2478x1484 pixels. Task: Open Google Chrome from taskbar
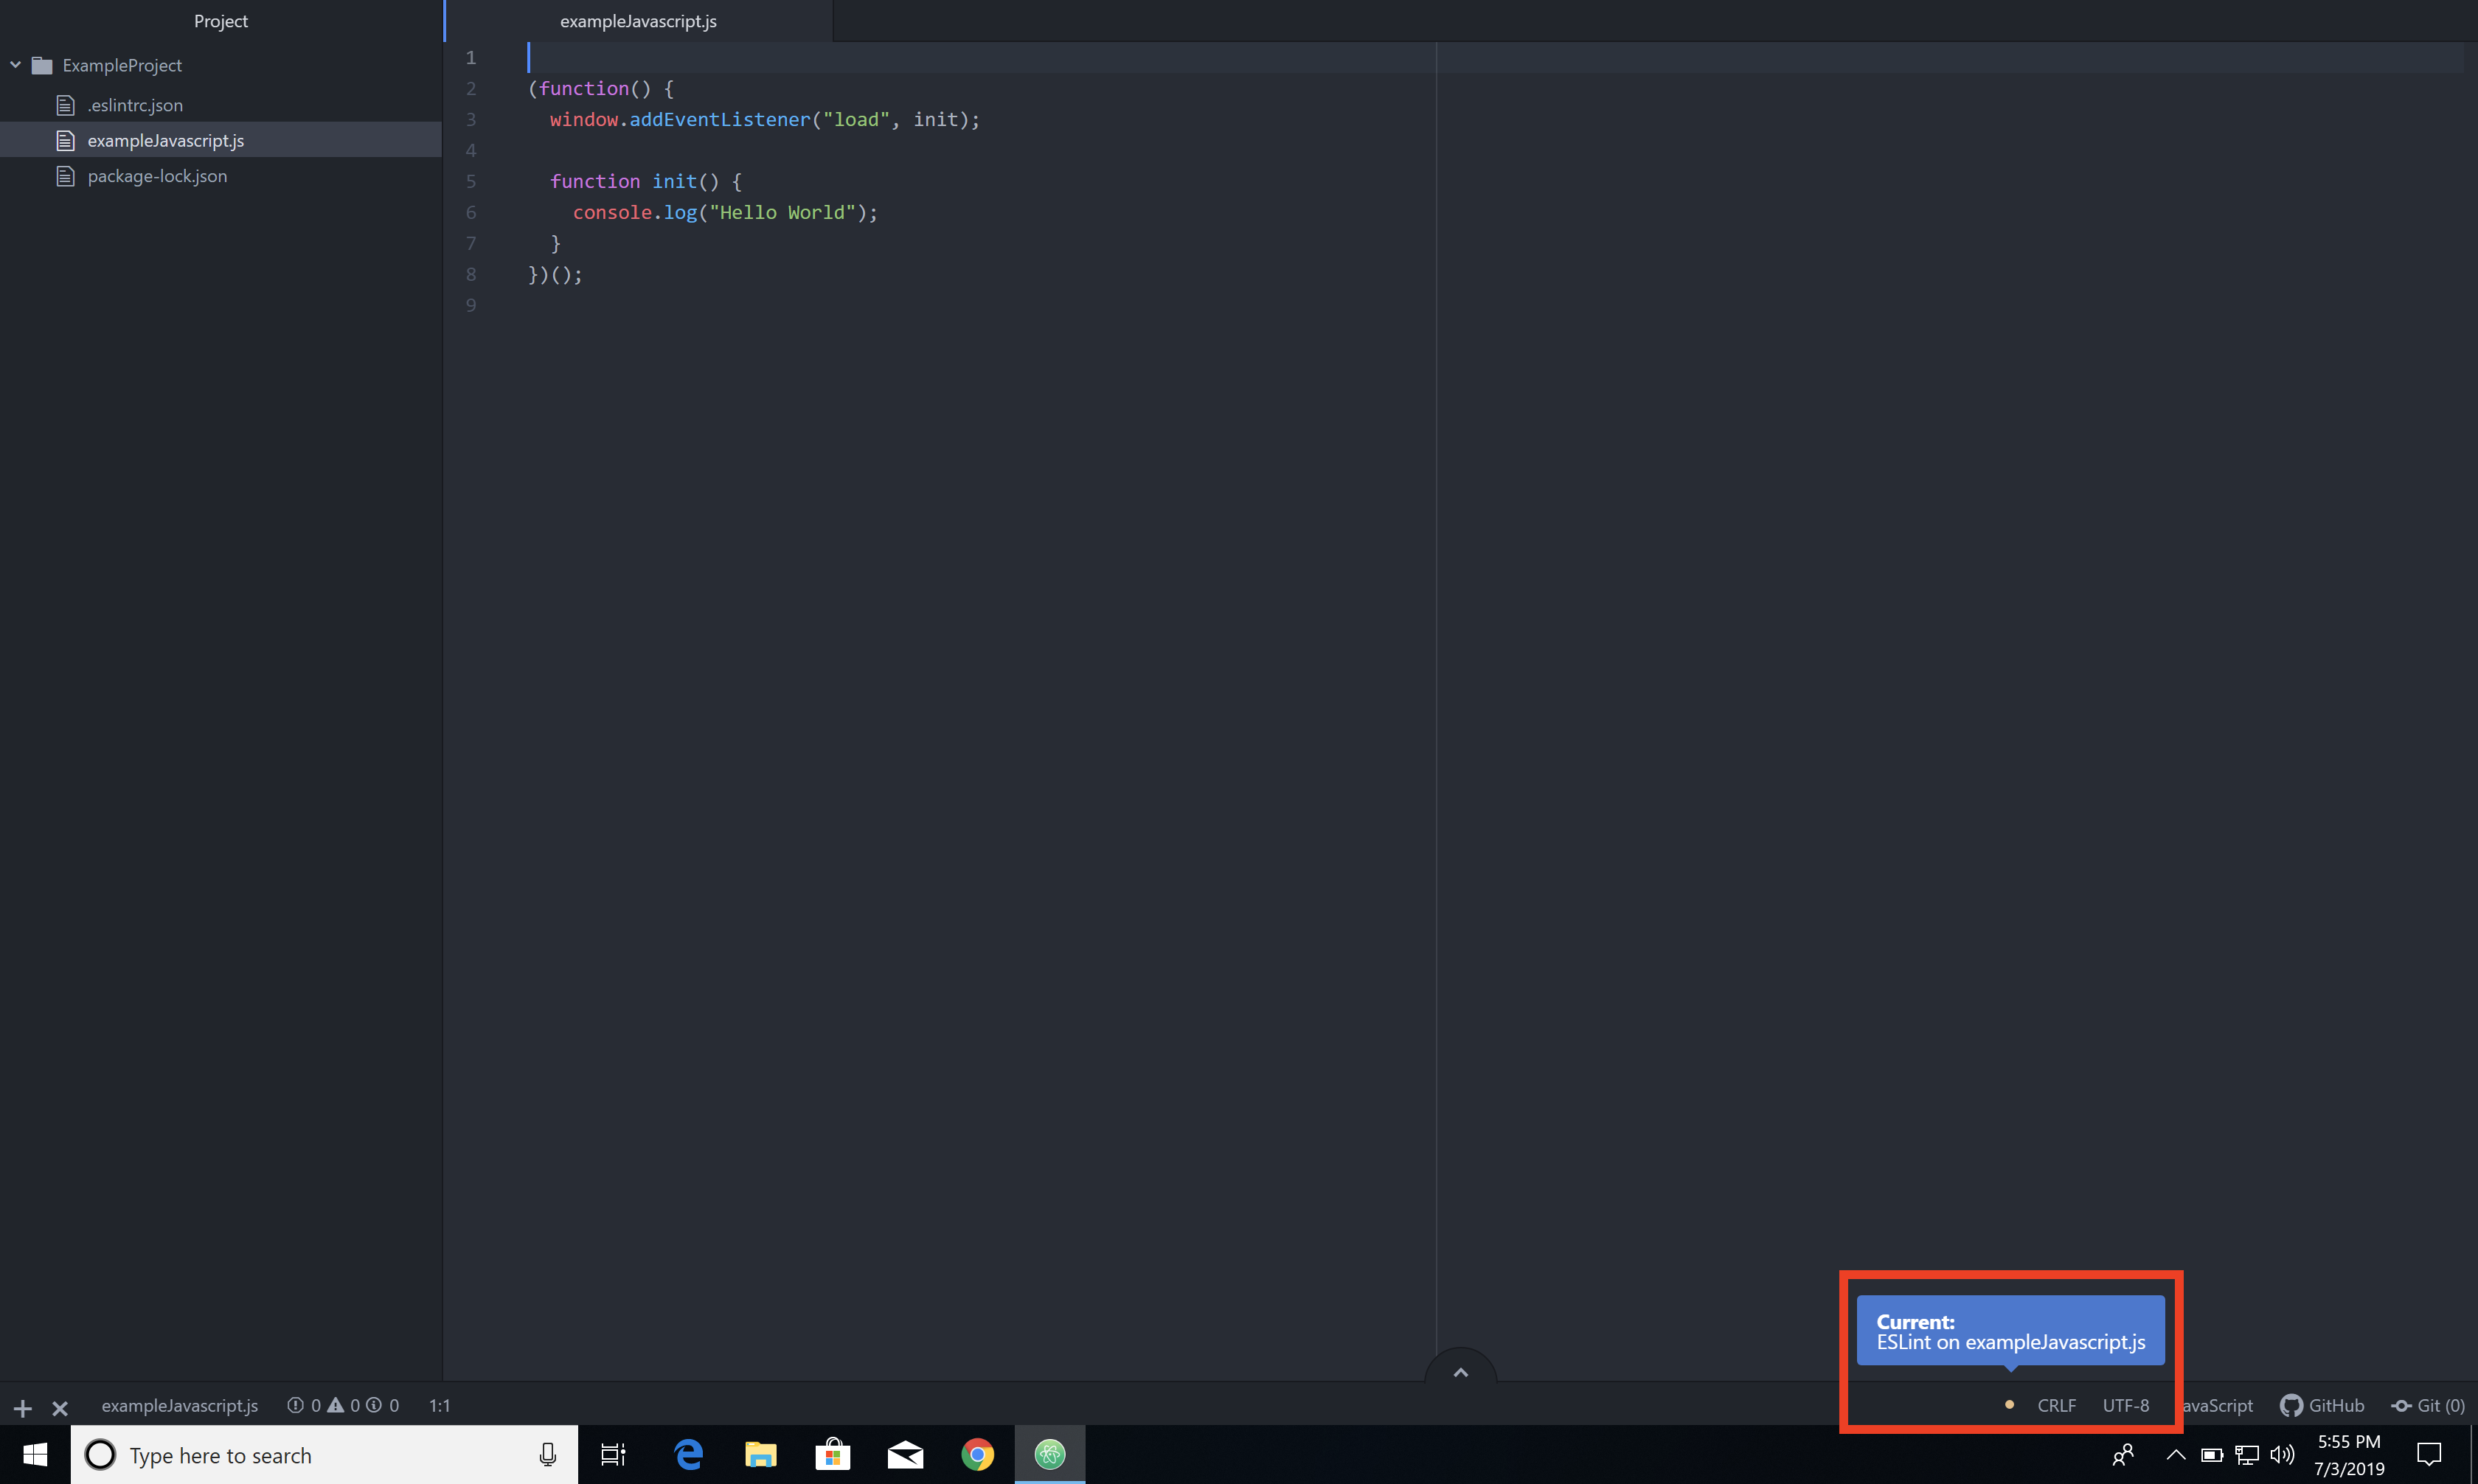click(977, 1455)
